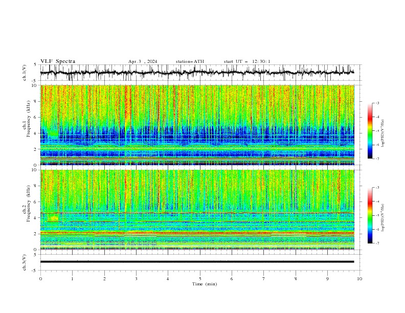Click the '-3' label on lower colorbar
Screen dimensions: 405x313
[x=377, y=188]
